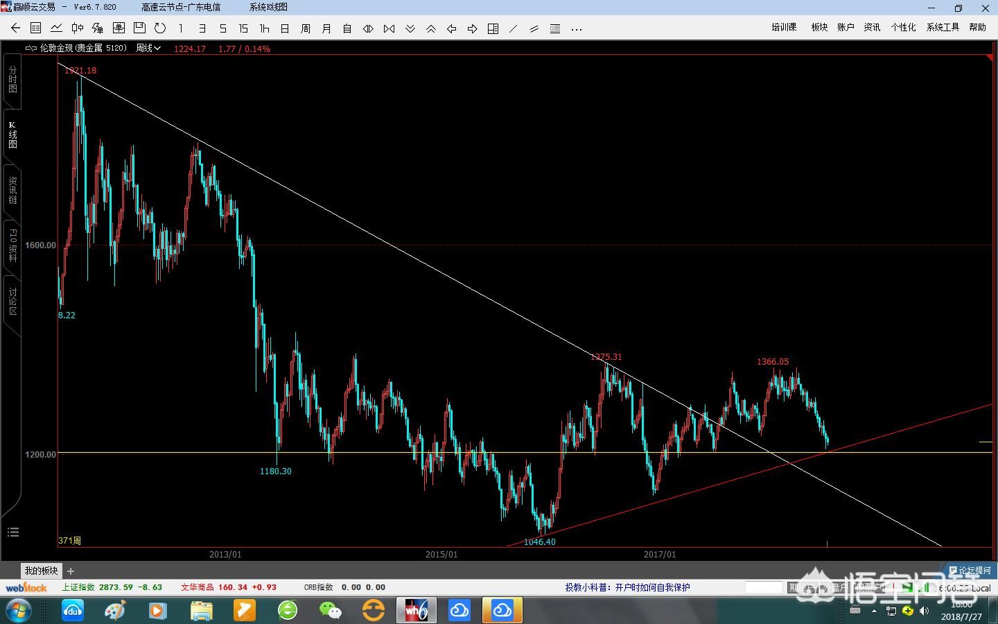Image resolution: width=998 pixels, height=624 pixels.
Task: Expand the 周线 period dropdown
Action: click(148, 49)
